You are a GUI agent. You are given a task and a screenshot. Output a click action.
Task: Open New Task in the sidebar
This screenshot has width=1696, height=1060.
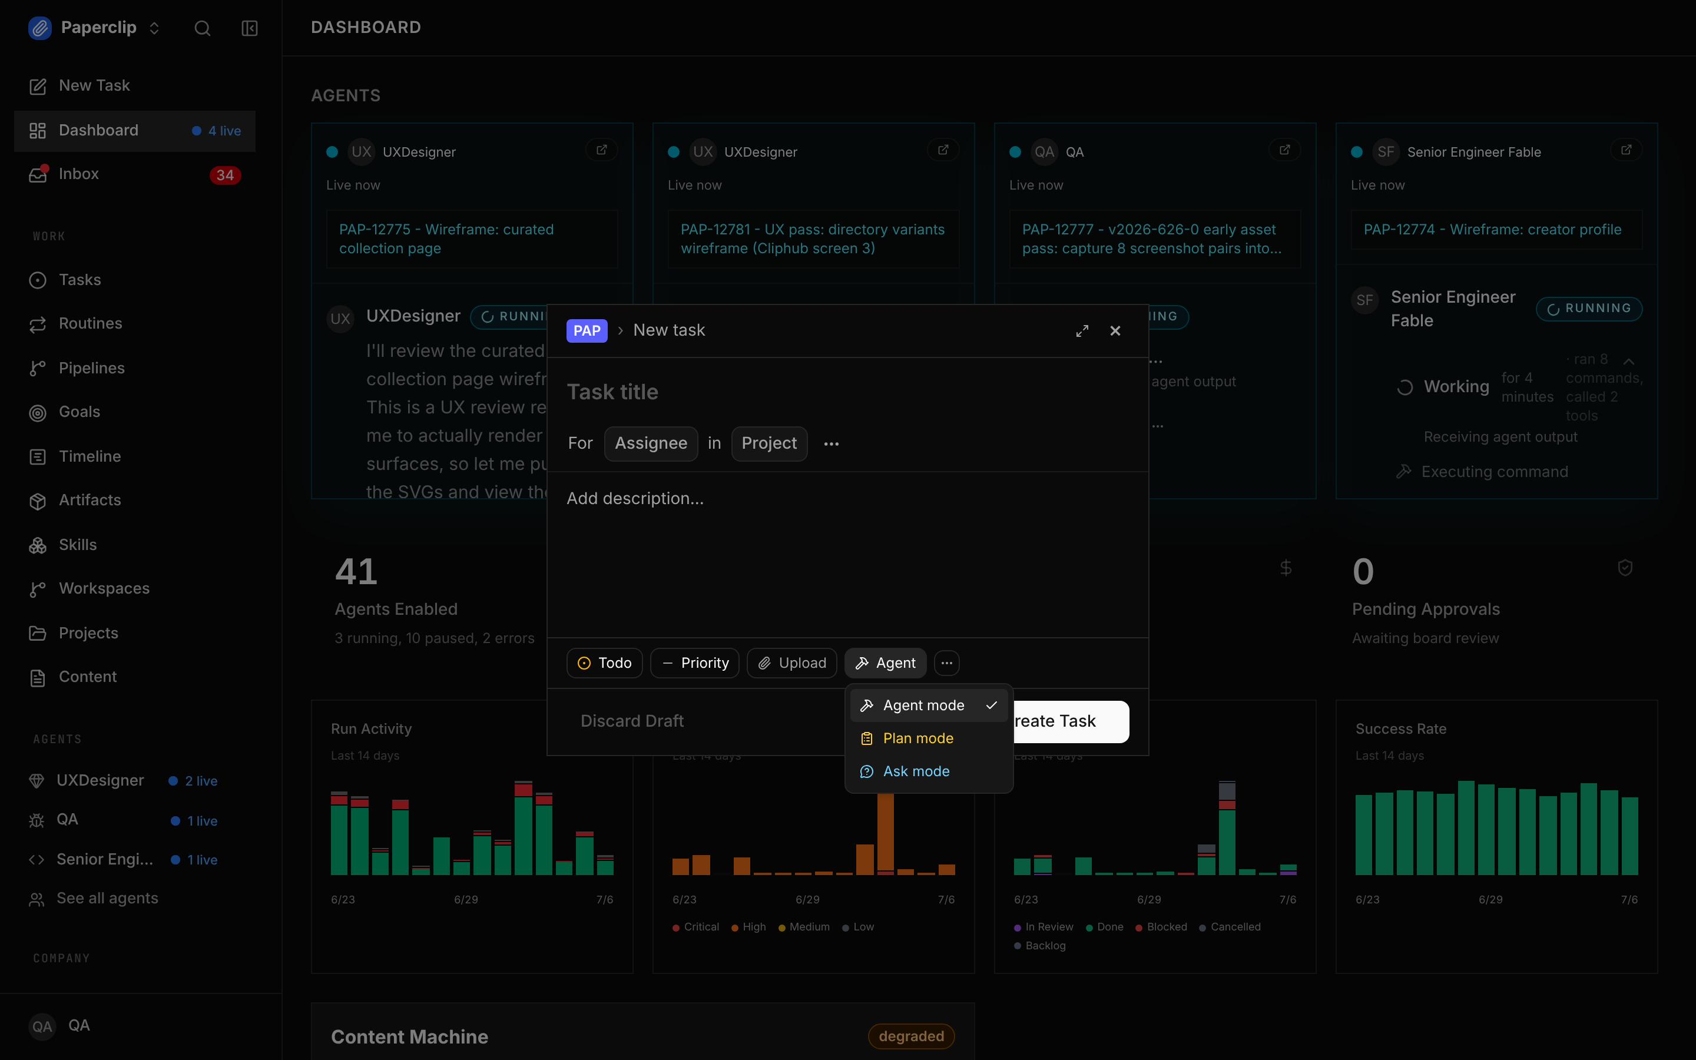coord(135,85)
